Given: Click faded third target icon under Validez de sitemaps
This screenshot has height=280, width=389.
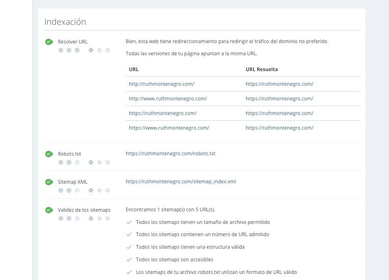Looking at the screenshot, I should (x=77, y=218).
